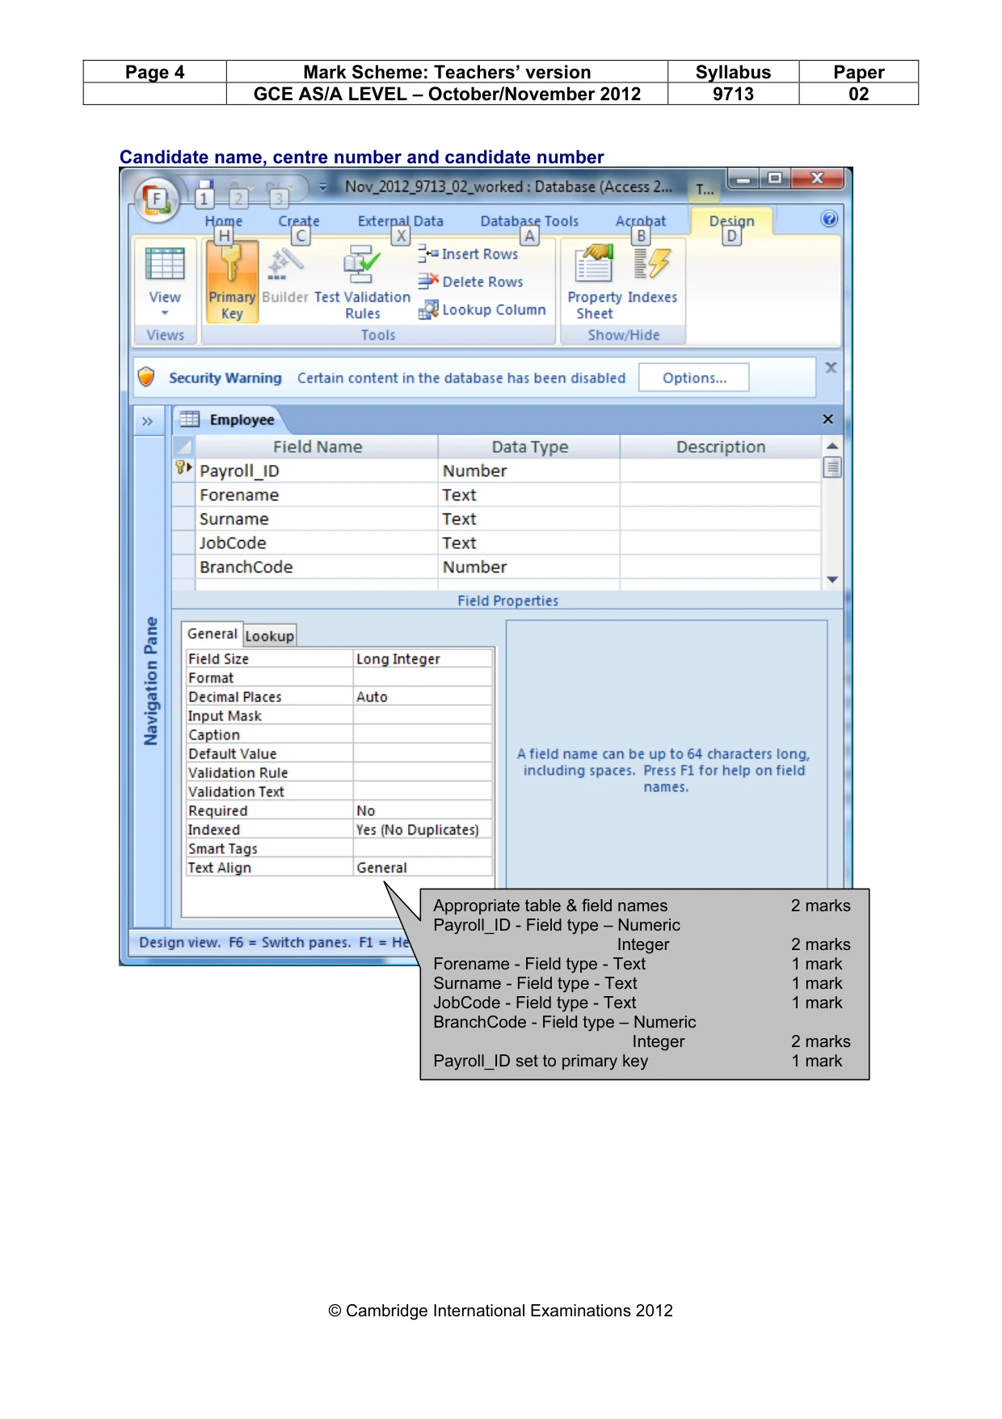This screenshot has height=1419, width=1002.
Task: Dismiss the Security Warning message bar
Action: [831, 367]
